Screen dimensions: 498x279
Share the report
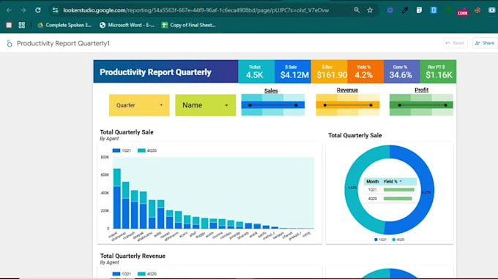point(485,43)
